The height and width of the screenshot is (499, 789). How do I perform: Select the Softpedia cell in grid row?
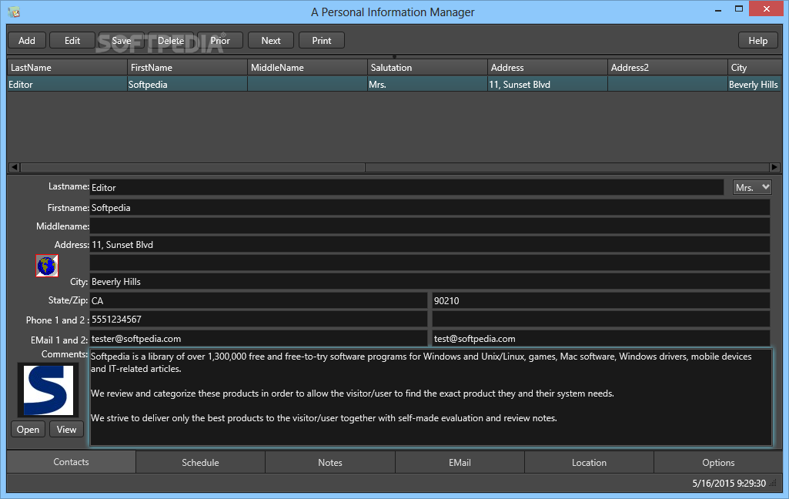tap(187, 84)
